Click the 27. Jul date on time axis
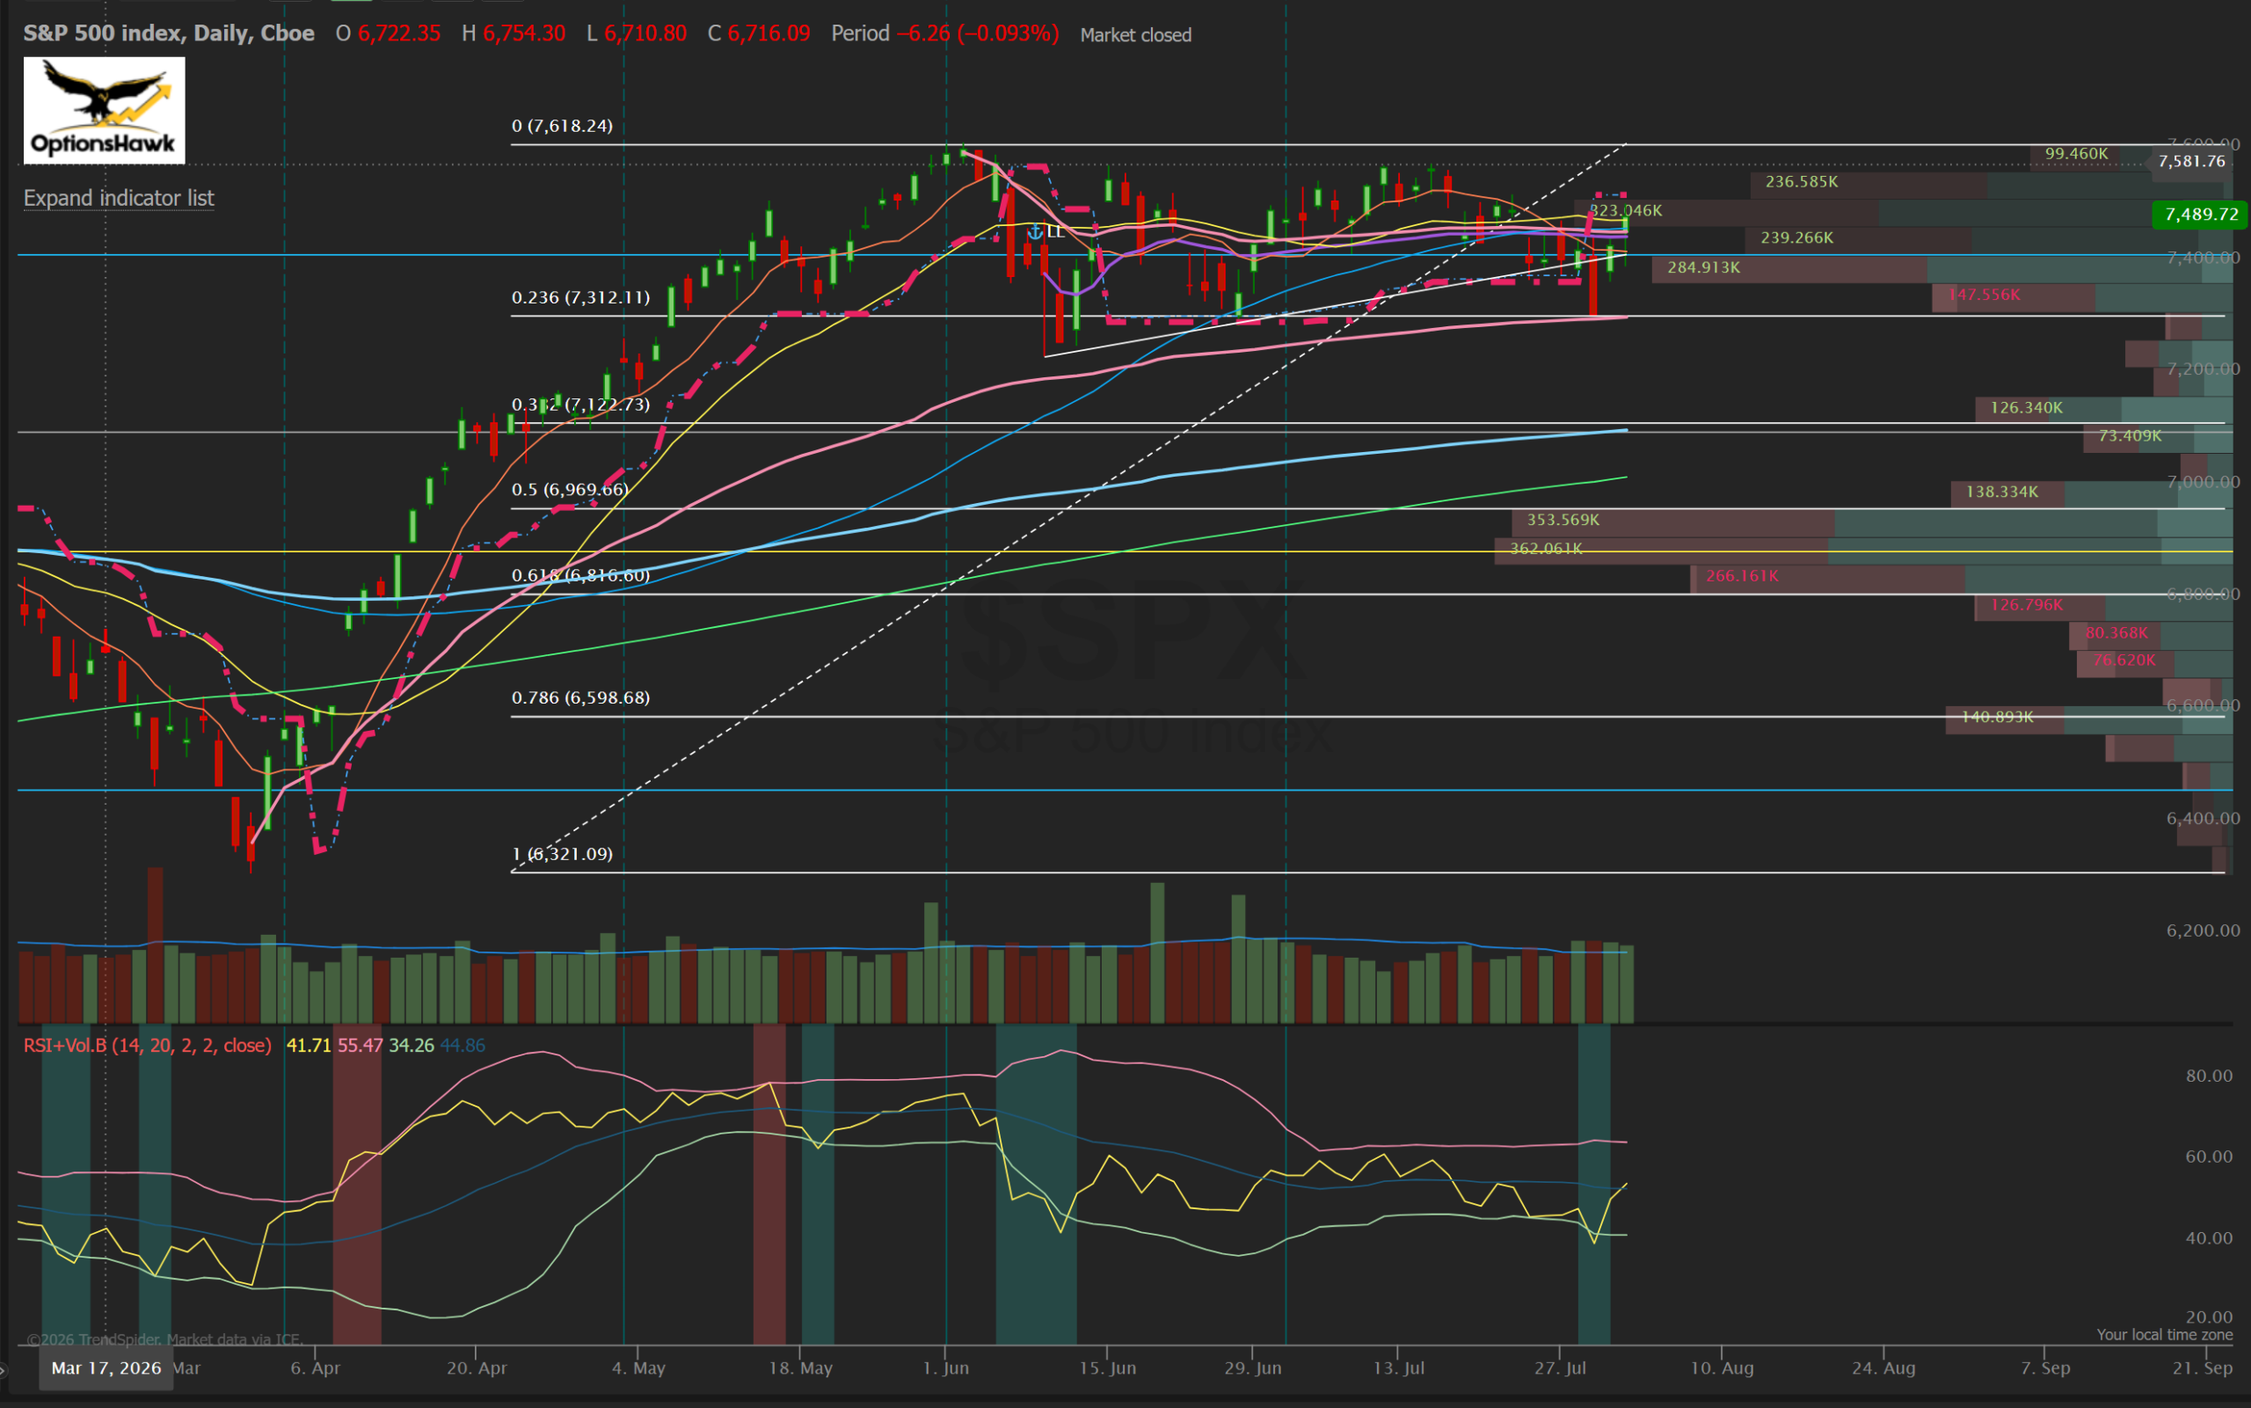The height and width of the screenshot is (1408, 2251). pos(1560,1368)
